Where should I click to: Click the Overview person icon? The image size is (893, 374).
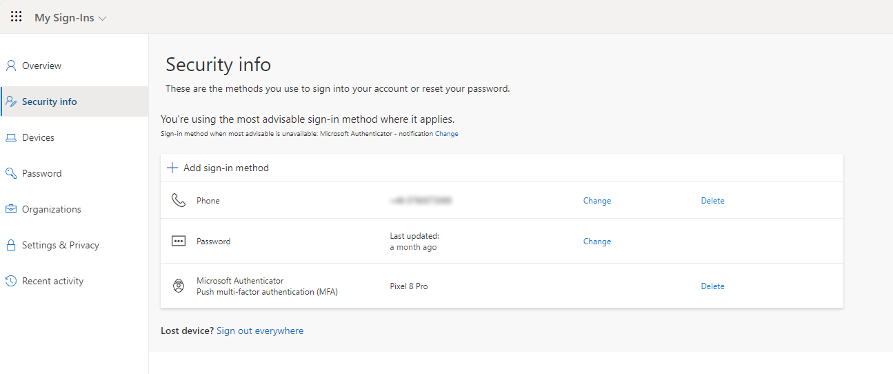11,66
